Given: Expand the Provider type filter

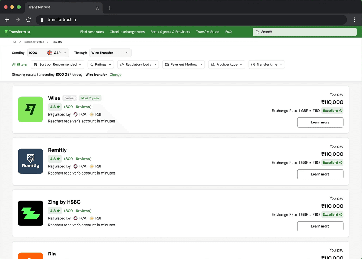Looking at the screenshot, I should click(x=227, y=65).
